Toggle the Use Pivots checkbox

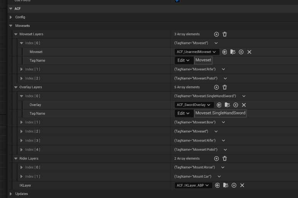point(177,1)
